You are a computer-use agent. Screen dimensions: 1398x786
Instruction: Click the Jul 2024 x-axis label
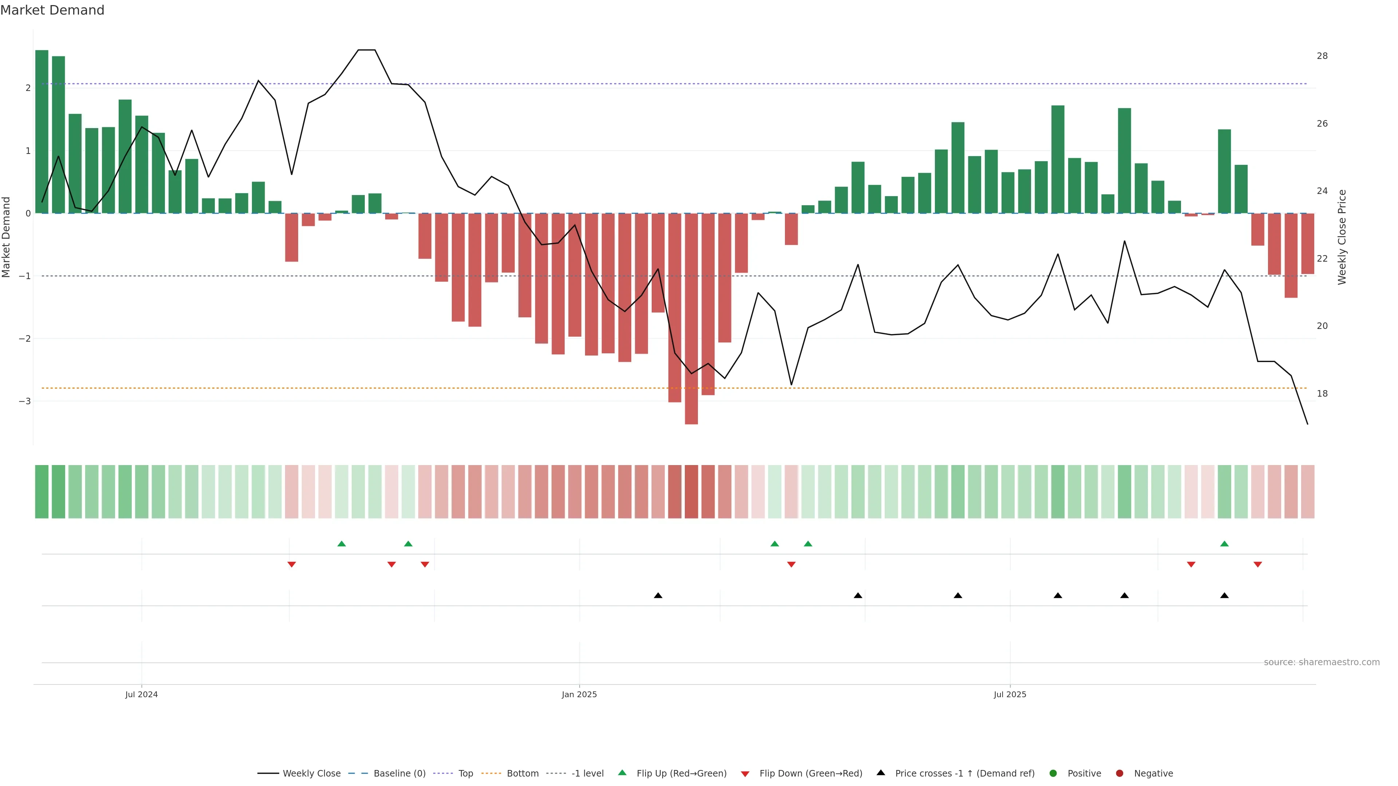pyautogui.click(x=141, y=694)
